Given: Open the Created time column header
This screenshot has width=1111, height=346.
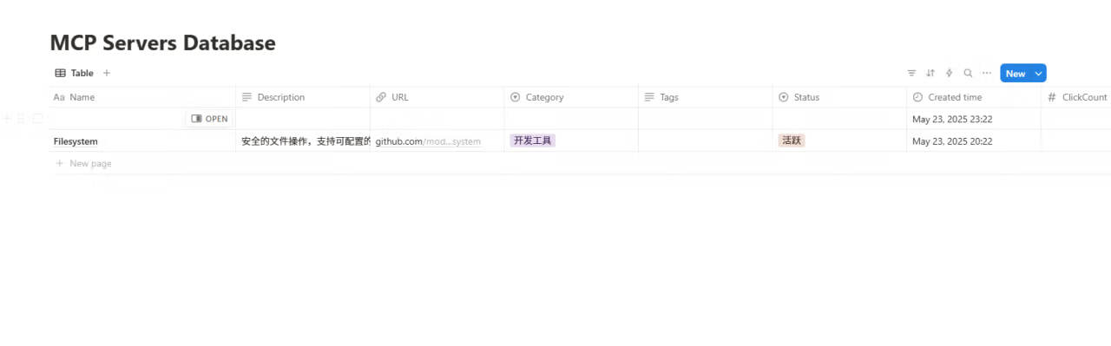Looking at the screenshot, I should coord(974,97).
